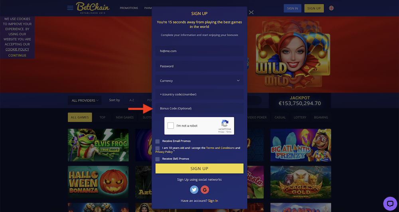The width and height of the screenshot is (399, 212).
Task: Close the Sign Up dialog with X
Action: [x=251, y=12]
